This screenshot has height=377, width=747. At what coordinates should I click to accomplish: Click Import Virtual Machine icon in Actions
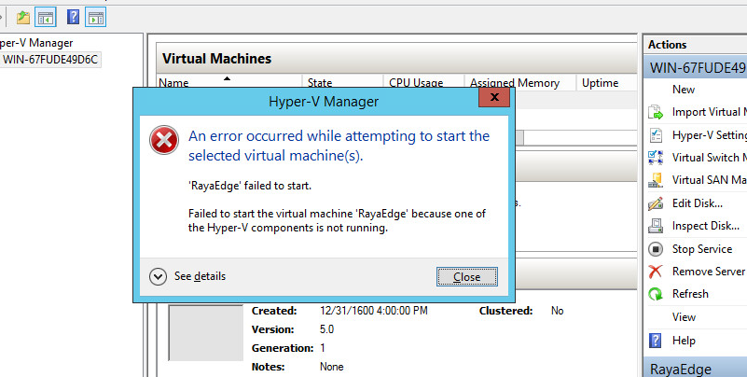(x=656, y=113)
